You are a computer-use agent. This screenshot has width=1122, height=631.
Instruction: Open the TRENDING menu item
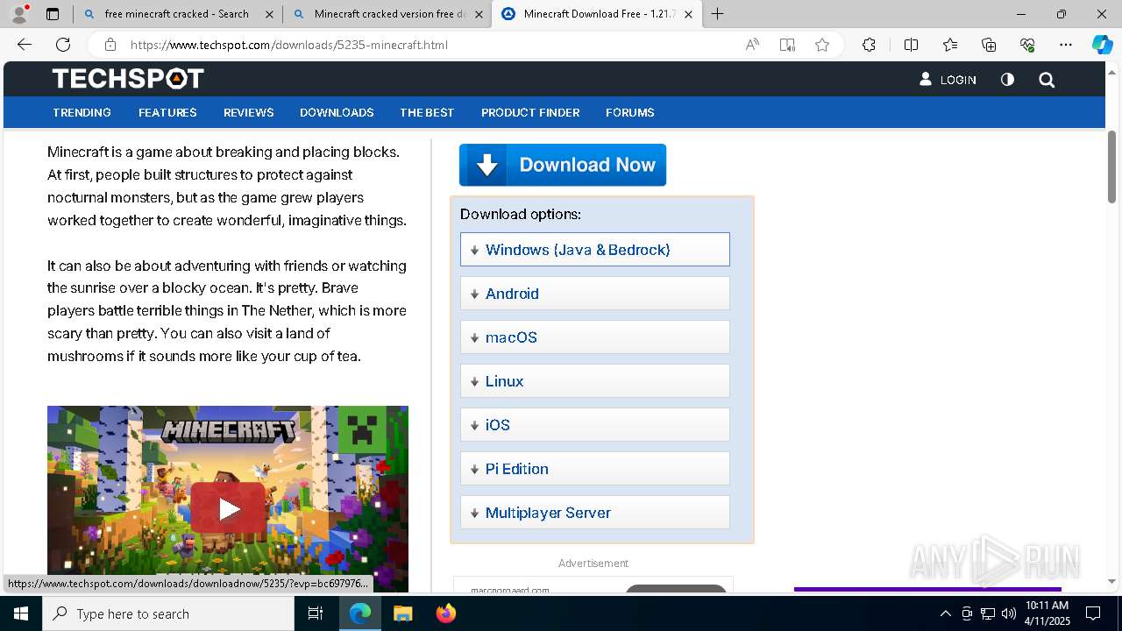(82, 112)
